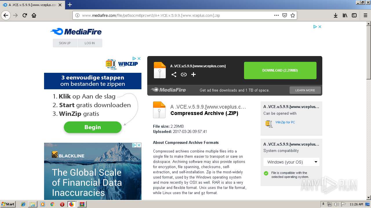Click the plus icon to add file
The image size is (371, 208).
[194, 75]
